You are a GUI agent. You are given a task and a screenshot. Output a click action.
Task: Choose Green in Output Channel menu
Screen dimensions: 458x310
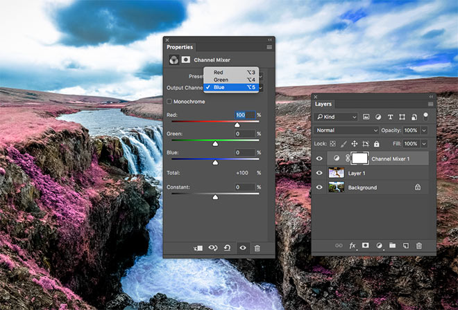pos(231,80)
